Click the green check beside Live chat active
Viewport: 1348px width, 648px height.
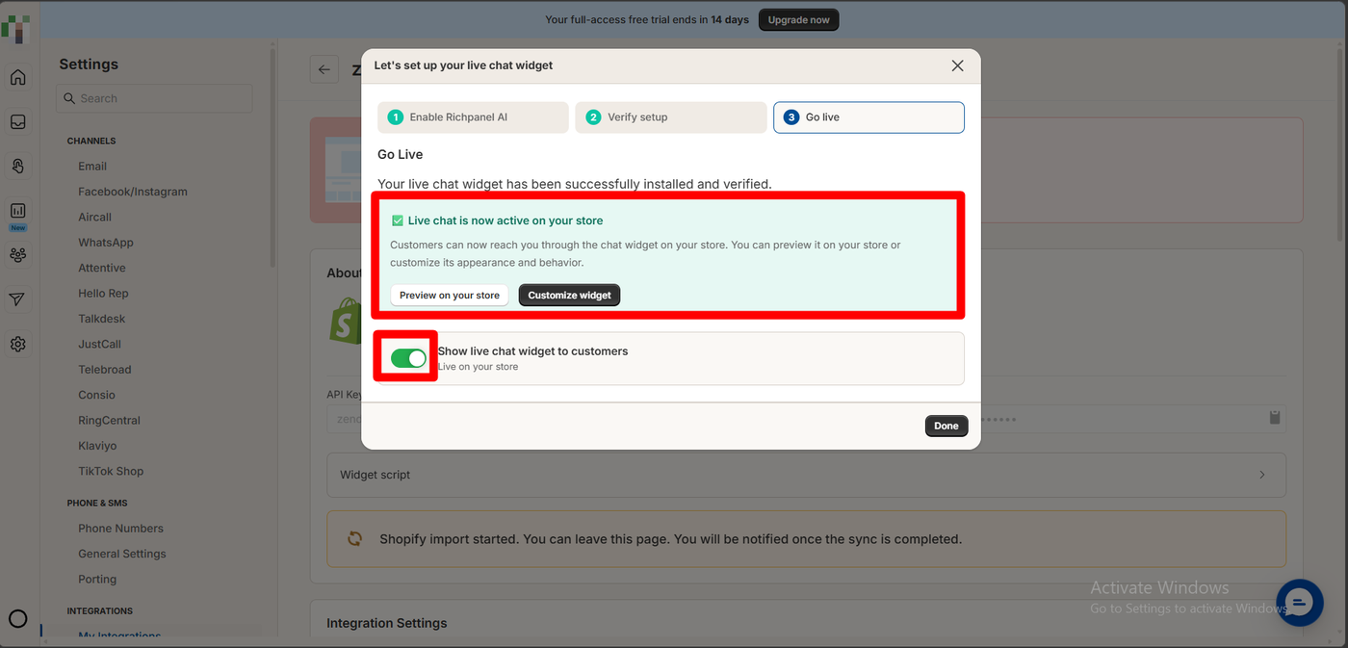[397, 220]
